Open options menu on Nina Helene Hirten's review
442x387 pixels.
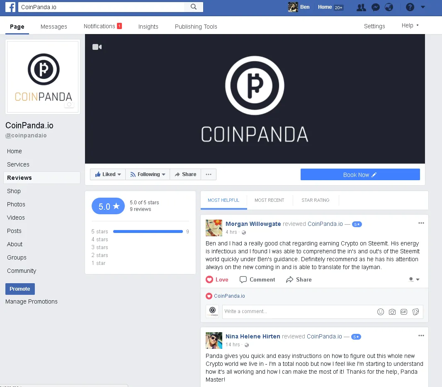tap(421, 336)
